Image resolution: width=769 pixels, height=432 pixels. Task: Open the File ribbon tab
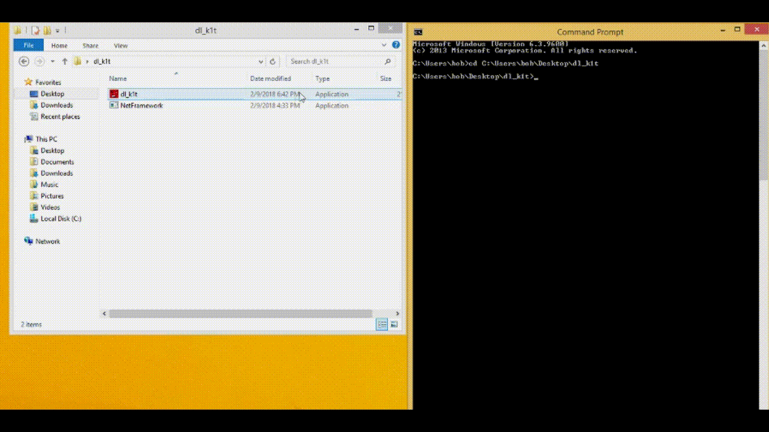(28, 46)
